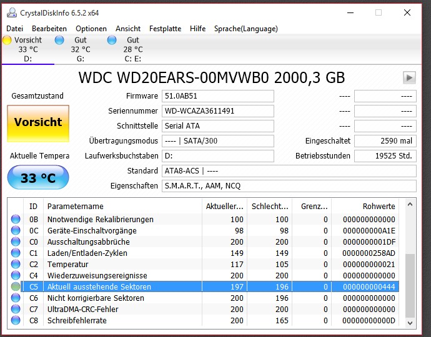Viewport: 431px width, 337px height.
Task: Click the scrollbar down arrow in the SMART list
Action: (410, 323)
